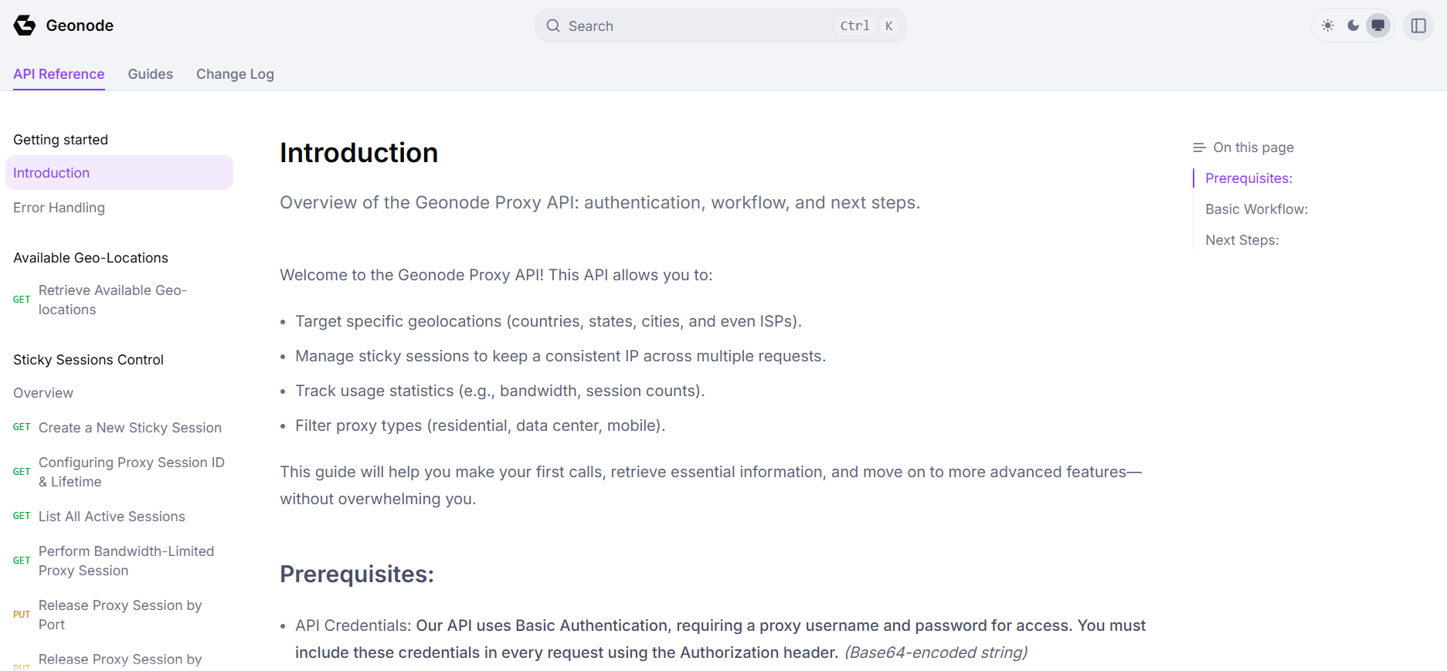Open the API Reference tab
1447x671 pixels.
point(59,74)
